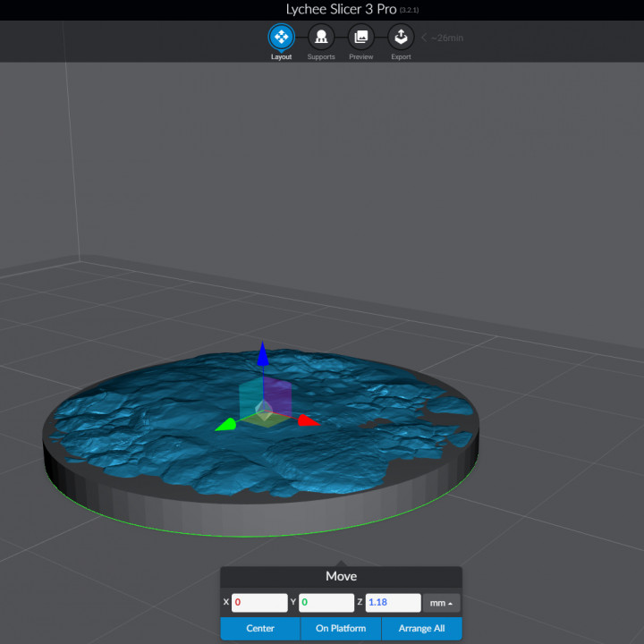Expand the print time chevron arrow
Screen dimensions: 644x644
point(424,38)
